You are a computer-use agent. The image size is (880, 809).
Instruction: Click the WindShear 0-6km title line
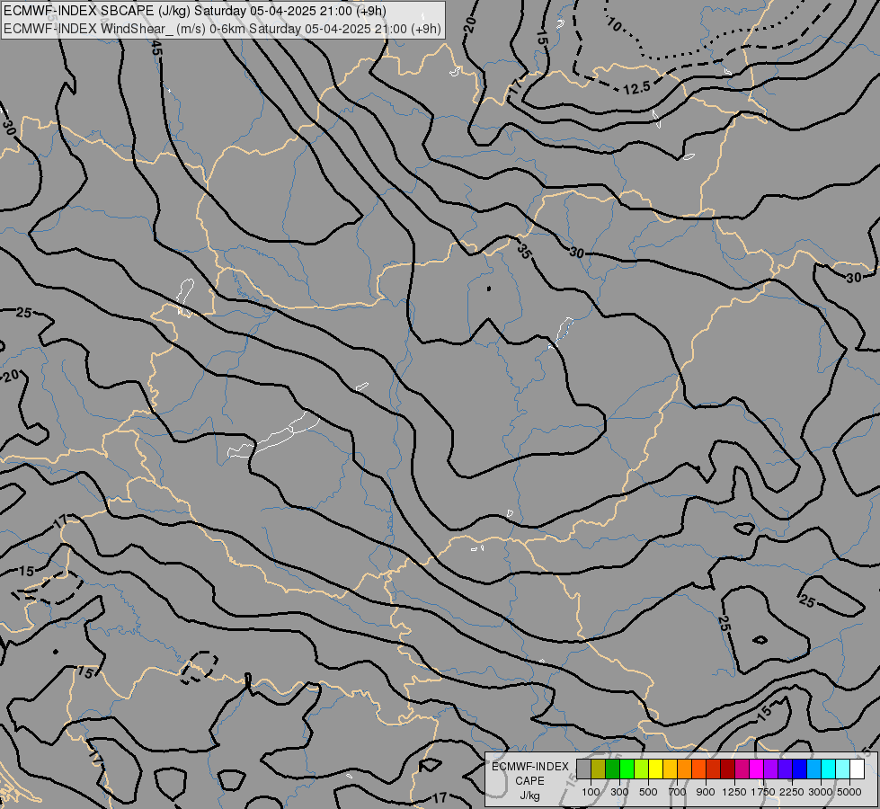click(x=222, y=29)
